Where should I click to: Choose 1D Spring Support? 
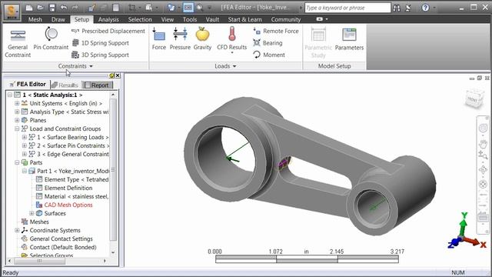coord(101,43)
